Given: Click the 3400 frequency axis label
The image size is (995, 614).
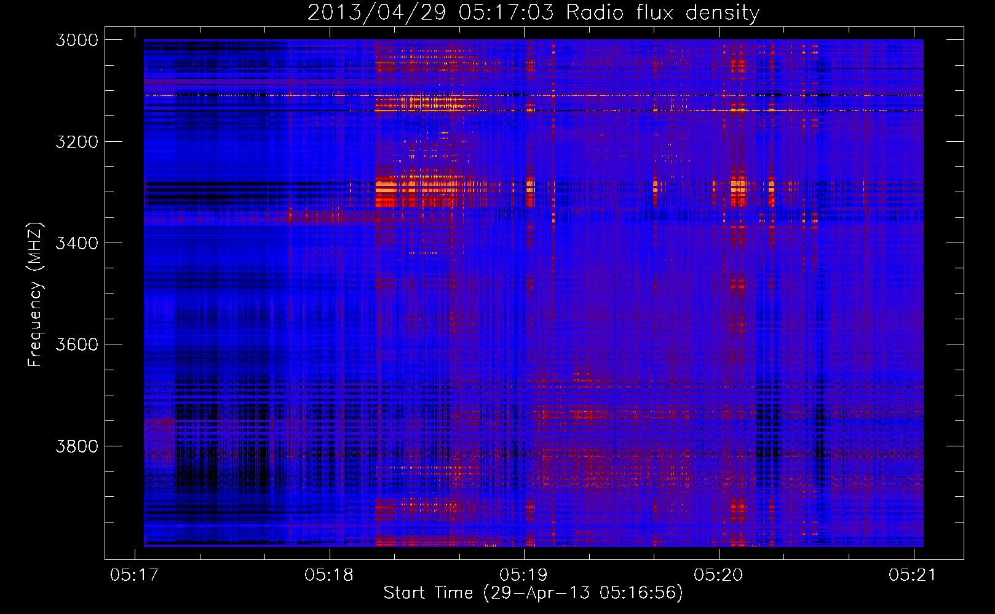Looking at the screenshot, I should point(77,243).
